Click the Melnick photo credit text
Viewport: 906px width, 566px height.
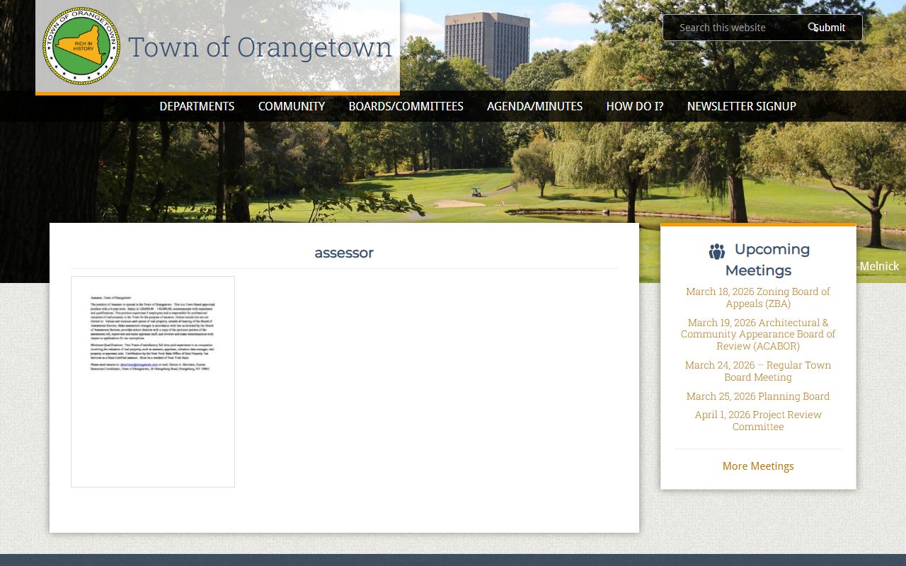click(878, 266)
